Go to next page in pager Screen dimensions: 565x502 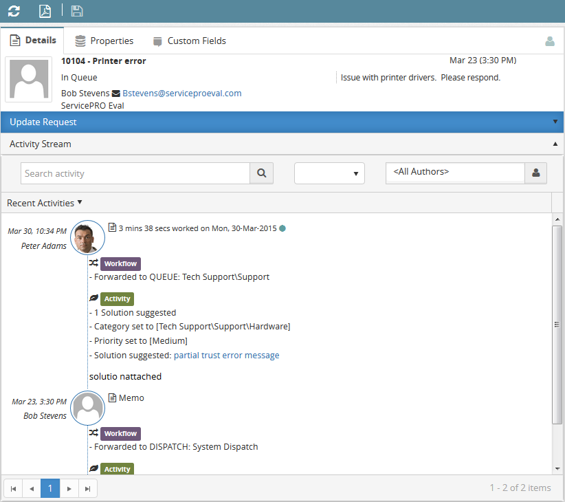[69, 488]
